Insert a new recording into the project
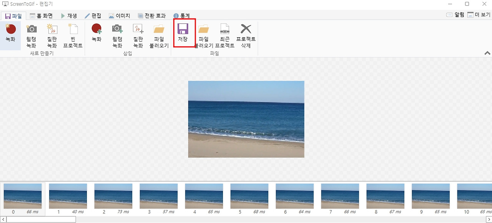This screenshot has height=223, width=492. (96, 35)
